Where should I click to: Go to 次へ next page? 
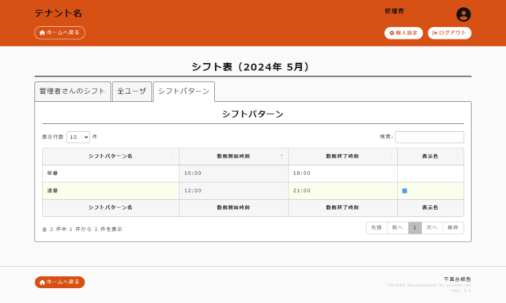click(x=432, y=228)
